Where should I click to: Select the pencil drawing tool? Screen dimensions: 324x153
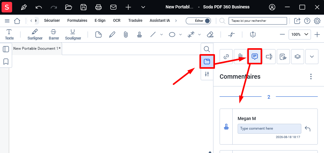112,35
